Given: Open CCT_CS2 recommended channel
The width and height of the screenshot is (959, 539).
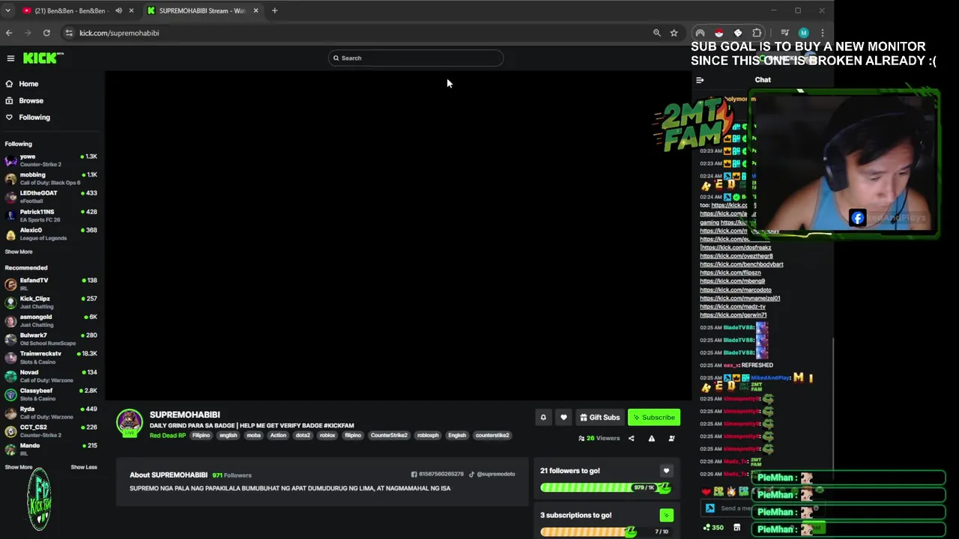Looking at the screenshot, I should tap(51, 430).
